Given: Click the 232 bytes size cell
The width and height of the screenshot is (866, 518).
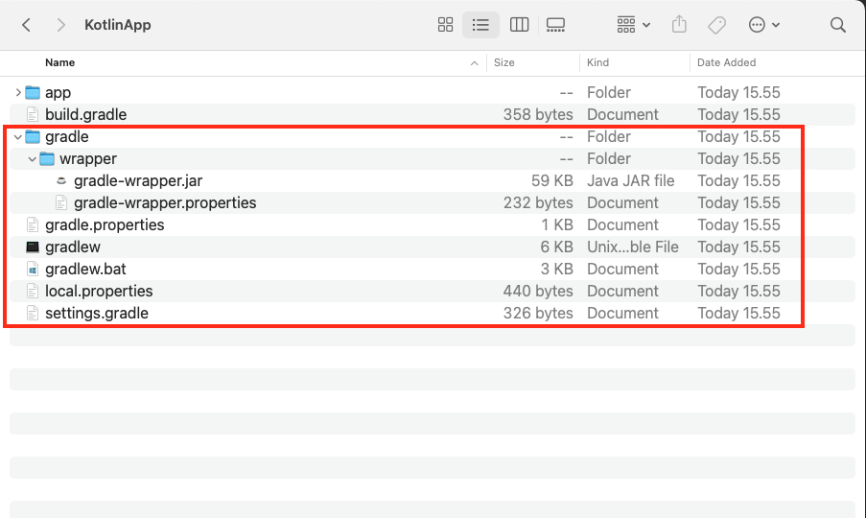Looking at the screenshot, I should pyautogui.click(x=538, y=202).
